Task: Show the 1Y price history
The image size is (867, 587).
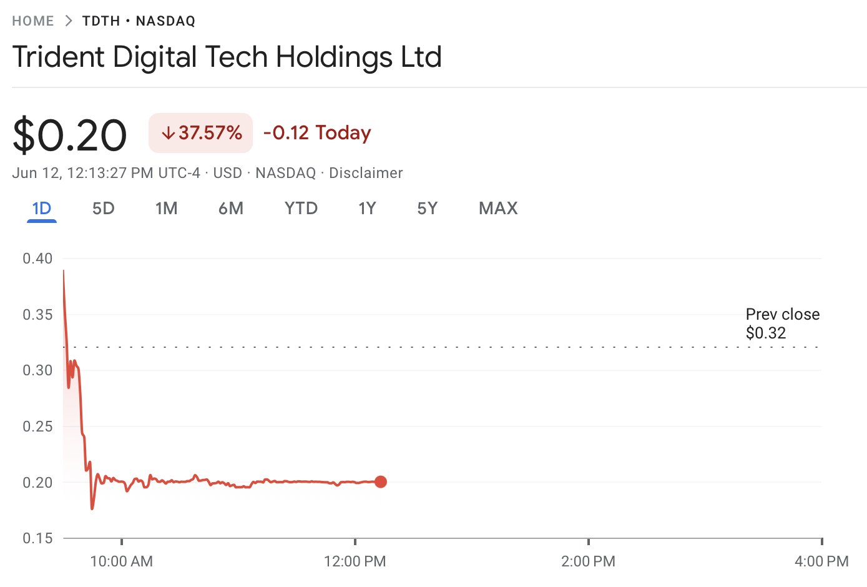Action: (367, 209)
